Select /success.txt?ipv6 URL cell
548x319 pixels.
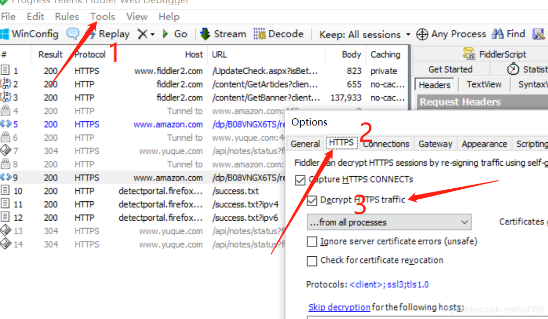(x=245, y=218)
